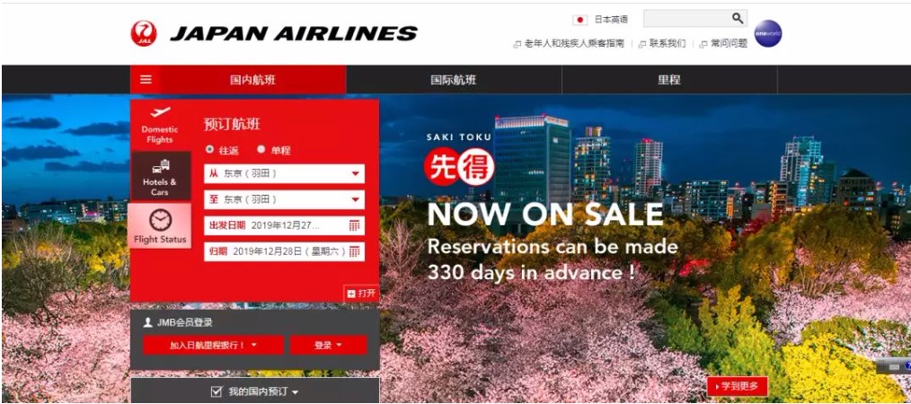911x404 pixels.
Task: Click the search magnifier icon
Action: [738, 19]
